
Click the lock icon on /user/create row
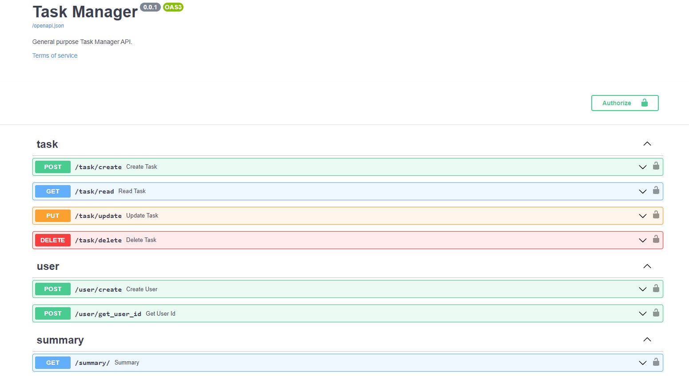tap(656, 289)
